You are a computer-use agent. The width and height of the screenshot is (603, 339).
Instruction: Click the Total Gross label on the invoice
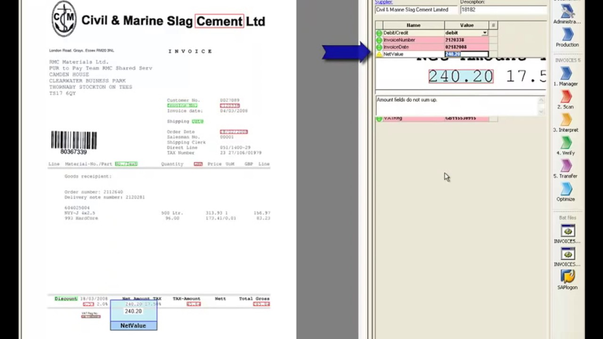click(254, 299)
